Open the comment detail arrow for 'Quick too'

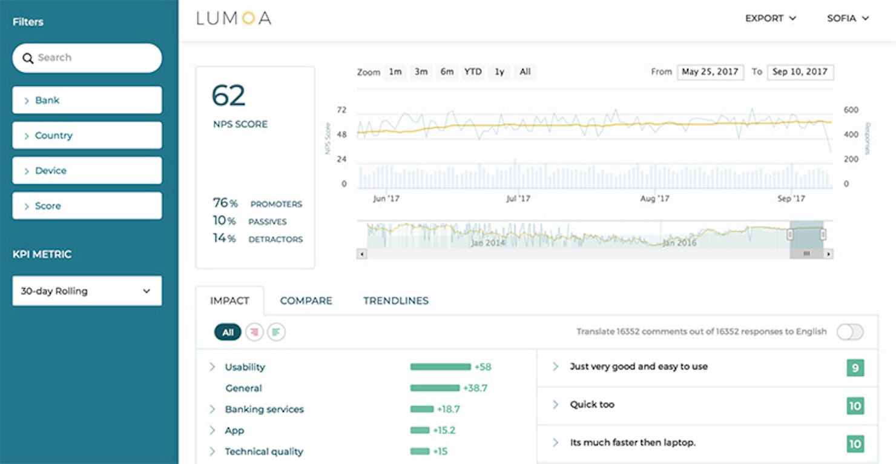[x=555, y=405]
